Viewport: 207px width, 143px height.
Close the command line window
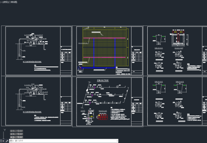(3, 141)
